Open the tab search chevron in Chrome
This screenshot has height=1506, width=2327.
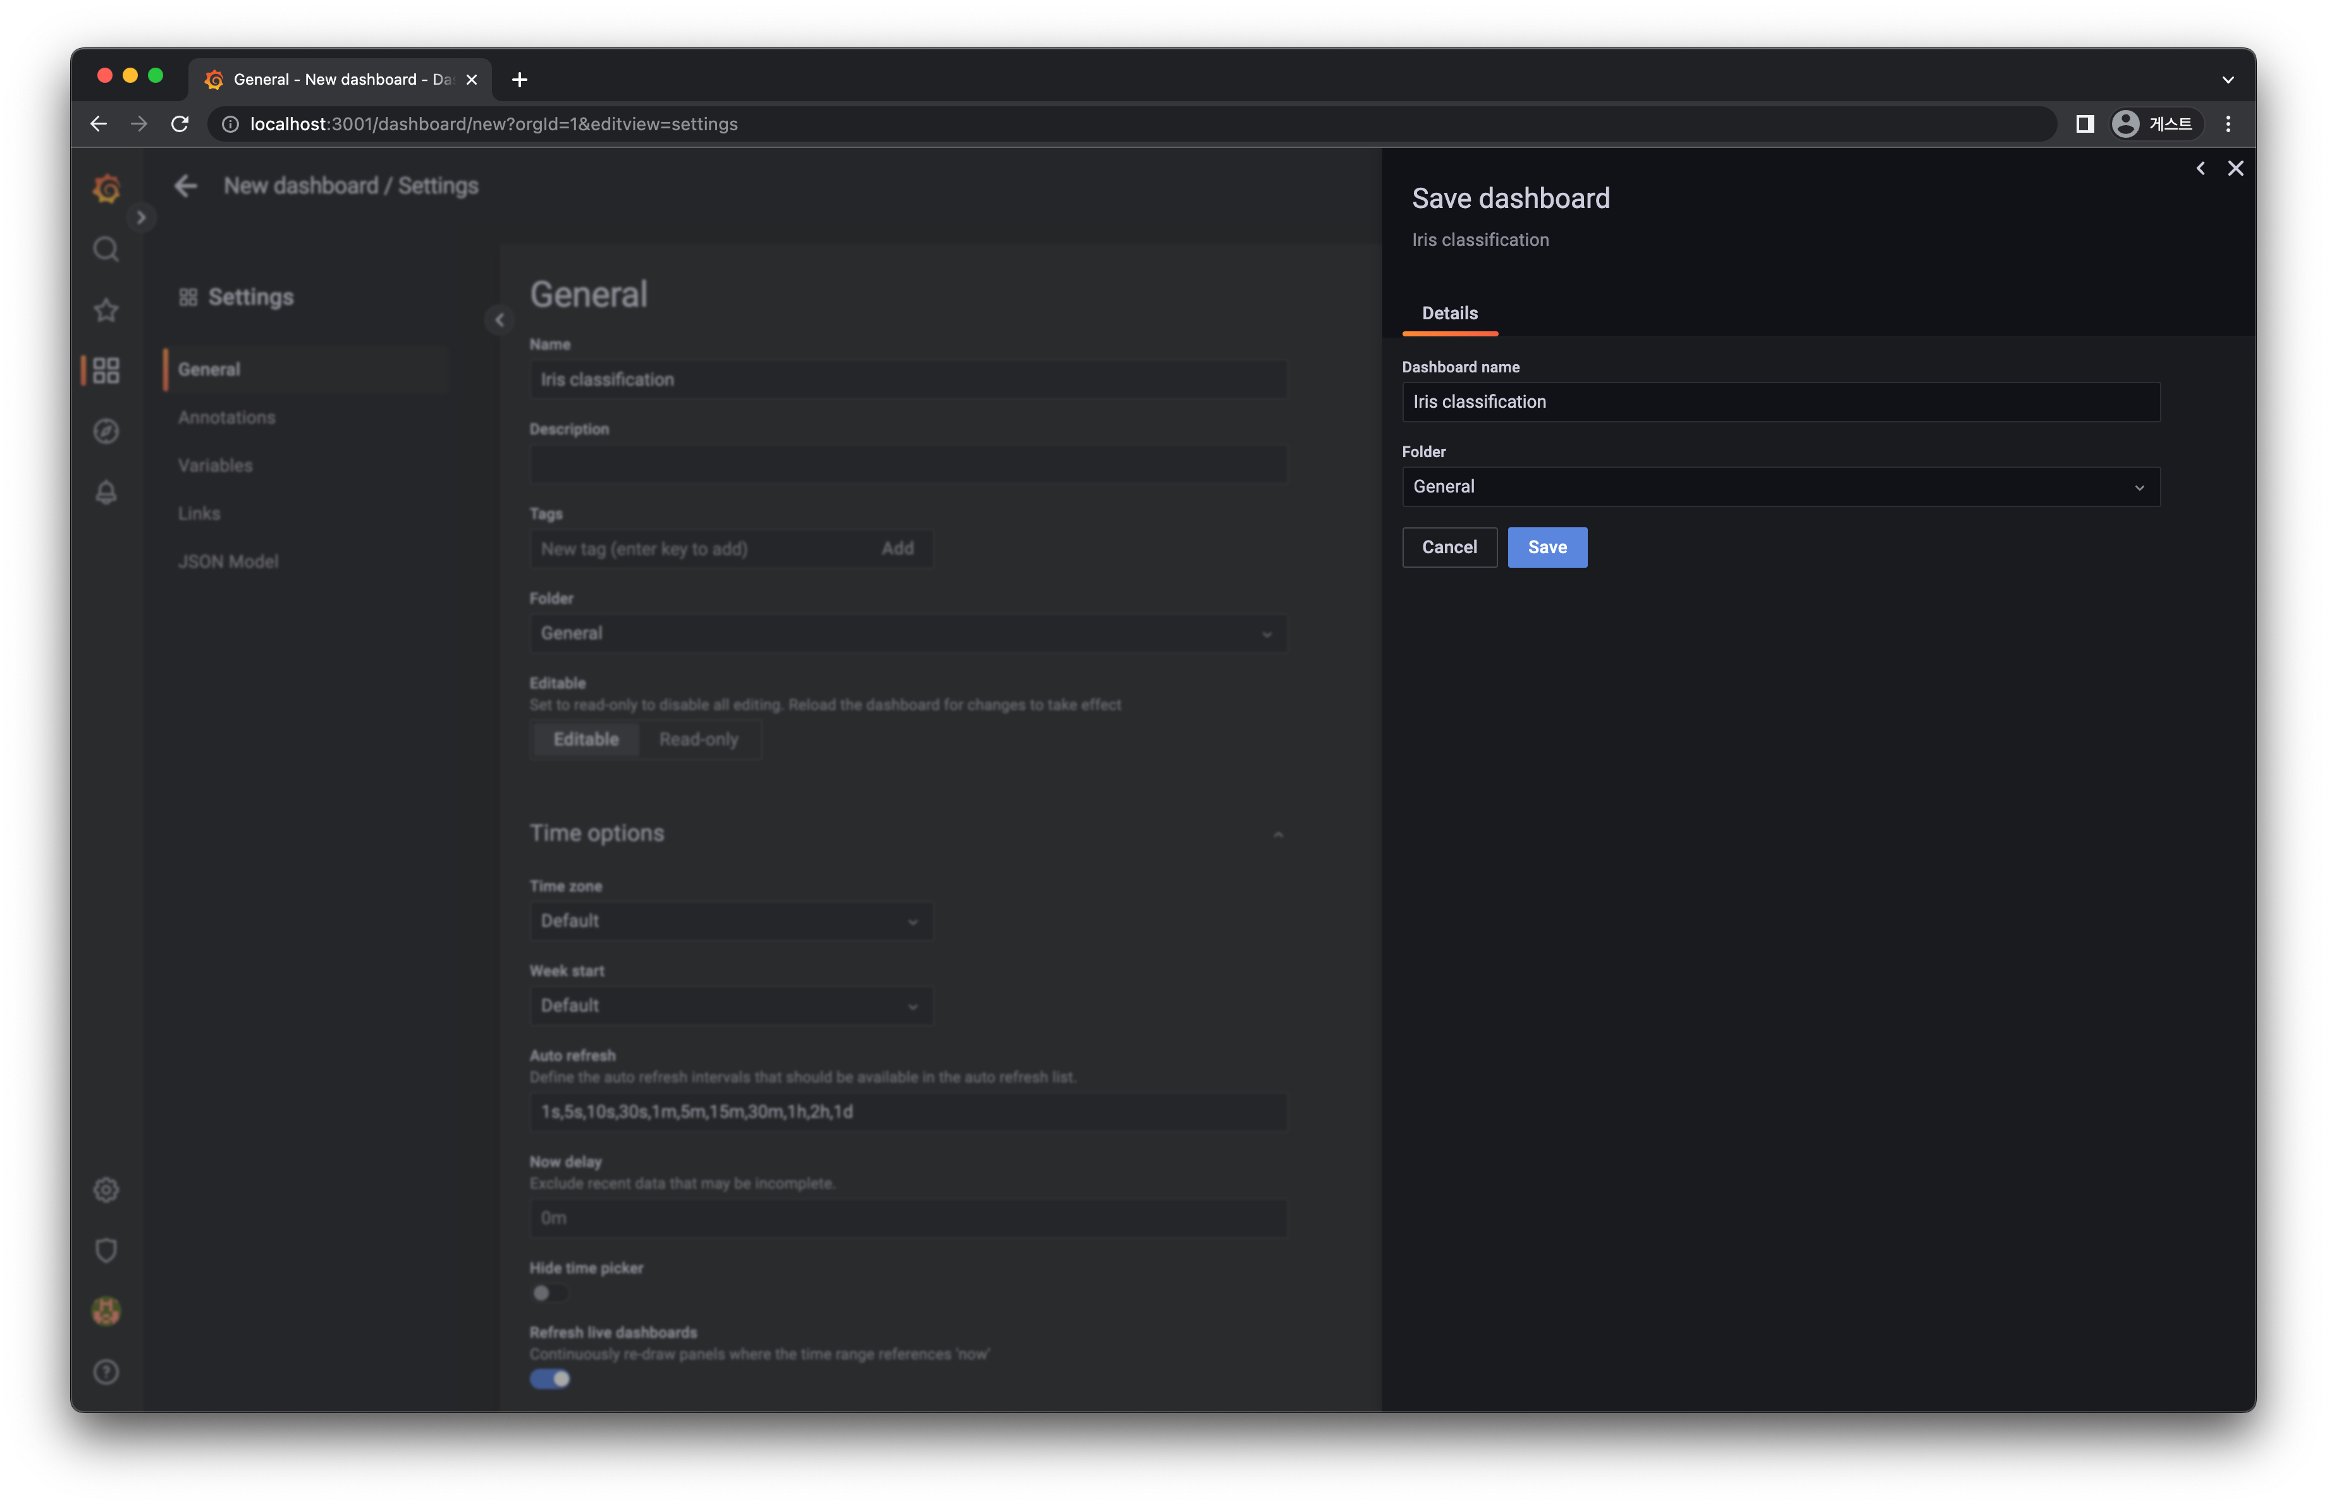pyautogui.click(x=2228, y=79)
